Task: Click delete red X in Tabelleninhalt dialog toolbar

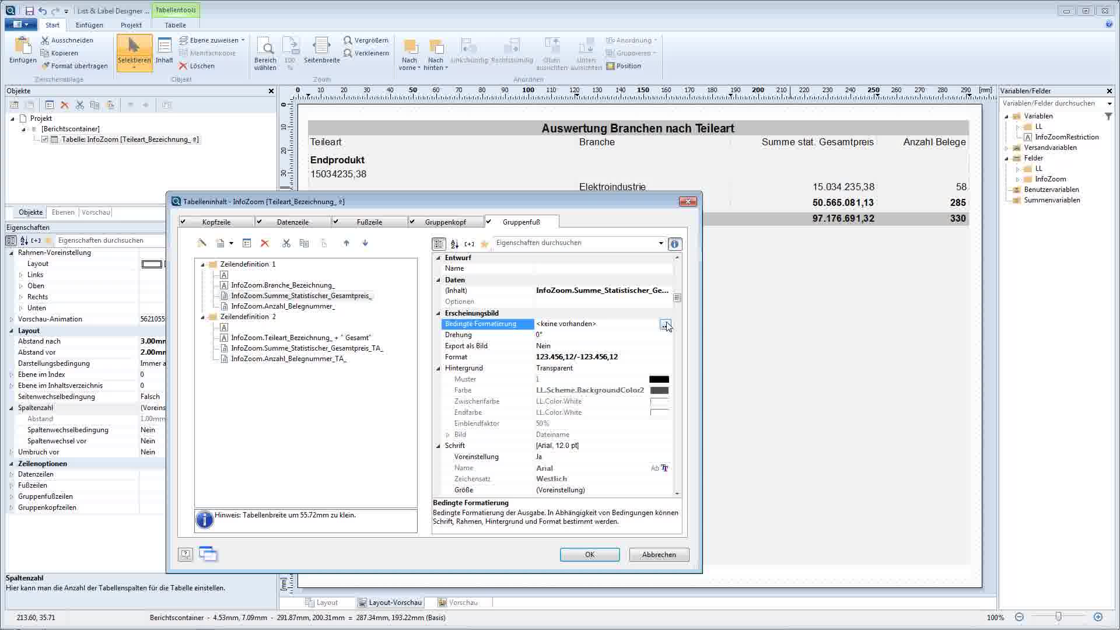Action: point(265,243)
